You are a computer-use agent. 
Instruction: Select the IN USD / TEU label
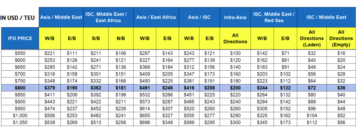(18, 18)
